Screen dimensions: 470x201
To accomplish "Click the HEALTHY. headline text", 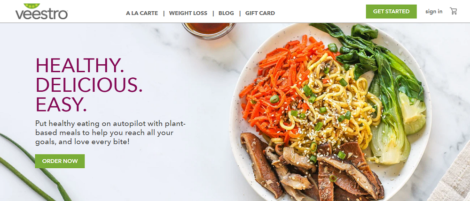I will [x=80, y=65].
